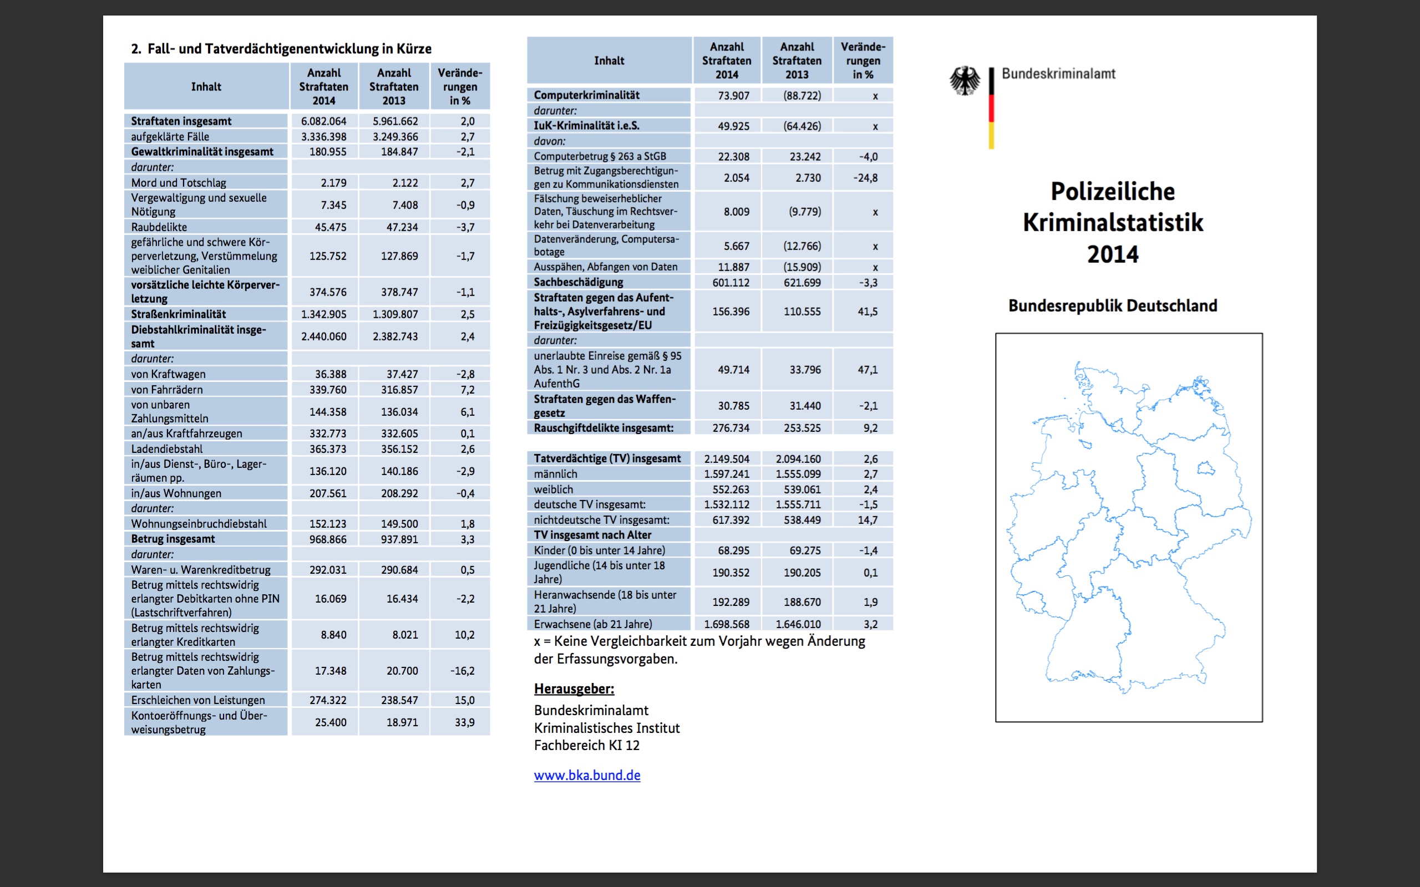Select value 25.400
Viewport: 1420px width, 887px height.
(x=331, y=722)
